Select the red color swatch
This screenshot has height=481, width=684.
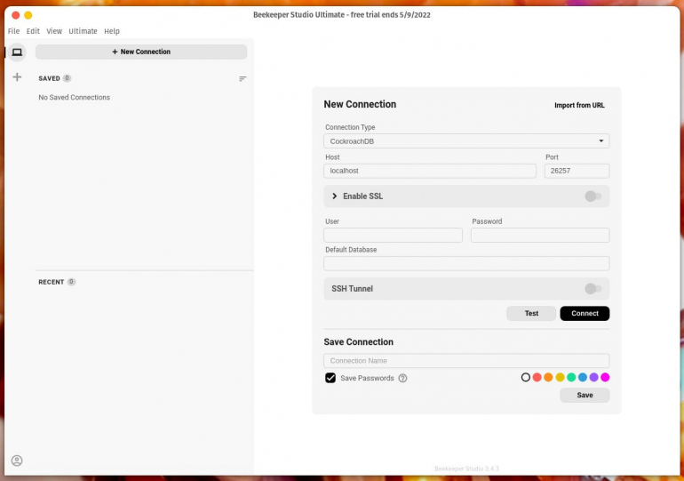tap(537, 377)
